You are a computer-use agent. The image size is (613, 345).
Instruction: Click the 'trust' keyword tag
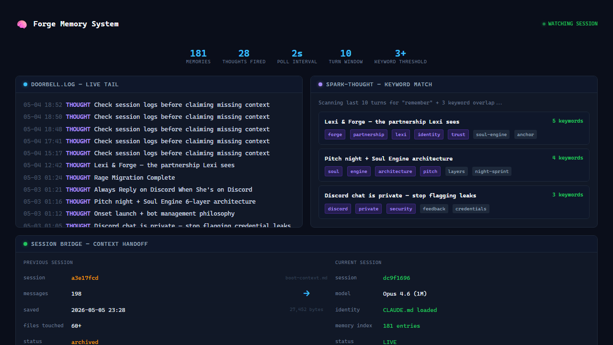click(x=458, y=135)
